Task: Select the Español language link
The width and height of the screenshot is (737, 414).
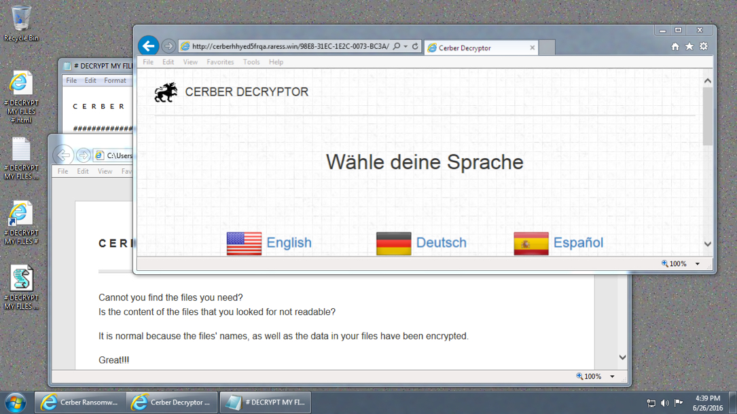Action: point(578,243)
